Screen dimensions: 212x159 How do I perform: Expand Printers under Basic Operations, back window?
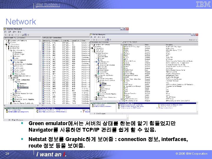pos(11,56)
